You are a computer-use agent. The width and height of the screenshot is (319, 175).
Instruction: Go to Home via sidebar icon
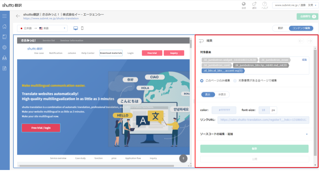pos(4,26)
